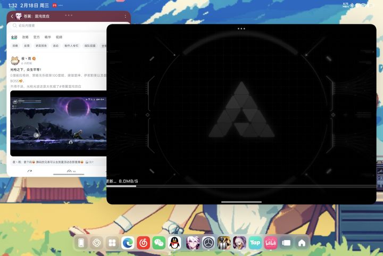Tap the forum window's bottom handle bar
383x256 pixels.
(x=69, y=175)
